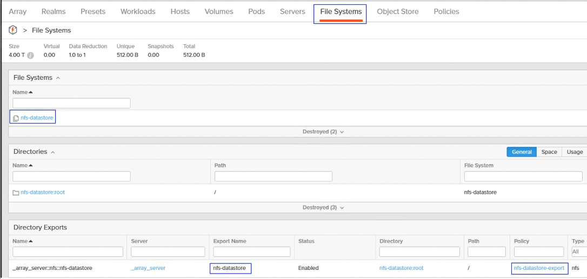Click the Server column header

click(139, 241)
